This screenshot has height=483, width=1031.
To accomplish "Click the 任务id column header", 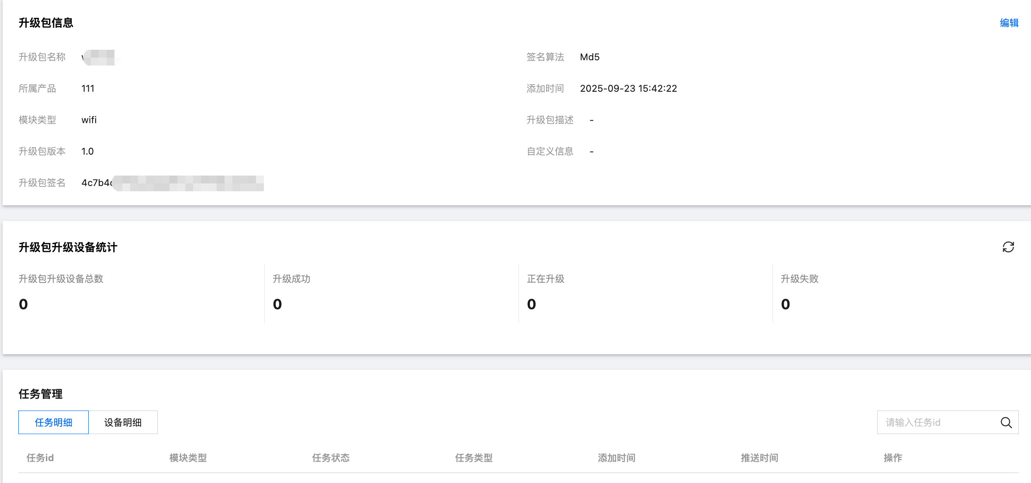I will 40,458.
